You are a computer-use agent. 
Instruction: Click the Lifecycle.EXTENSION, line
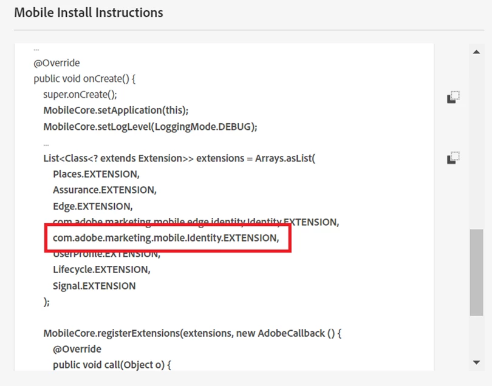click(101, 269)
